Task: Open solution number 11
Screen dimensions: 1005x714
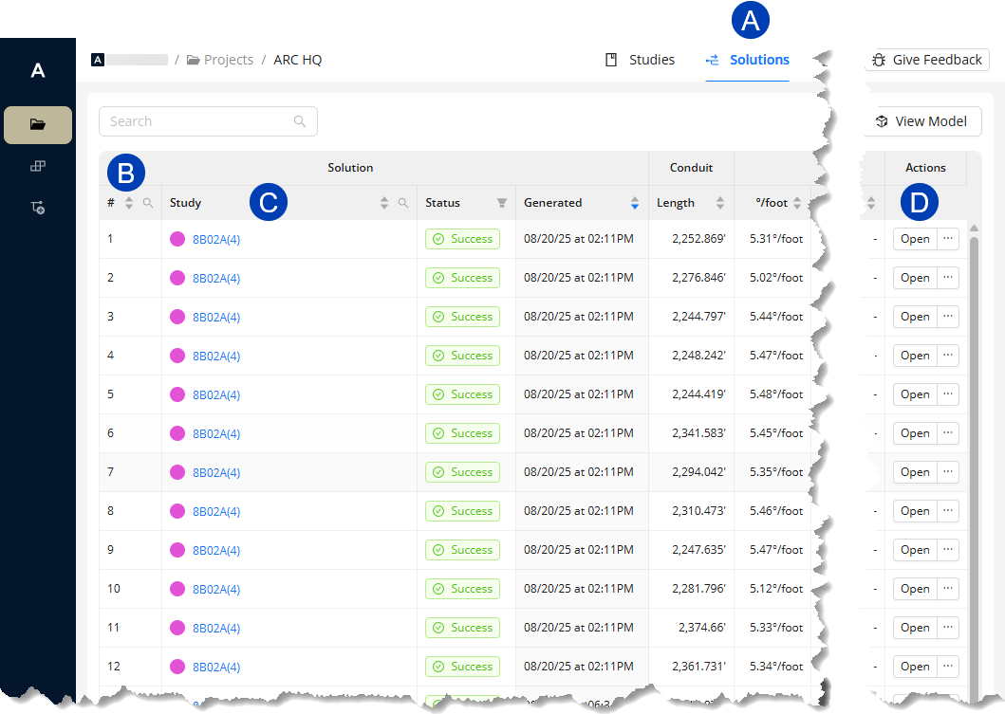Action: pos(915,628)
